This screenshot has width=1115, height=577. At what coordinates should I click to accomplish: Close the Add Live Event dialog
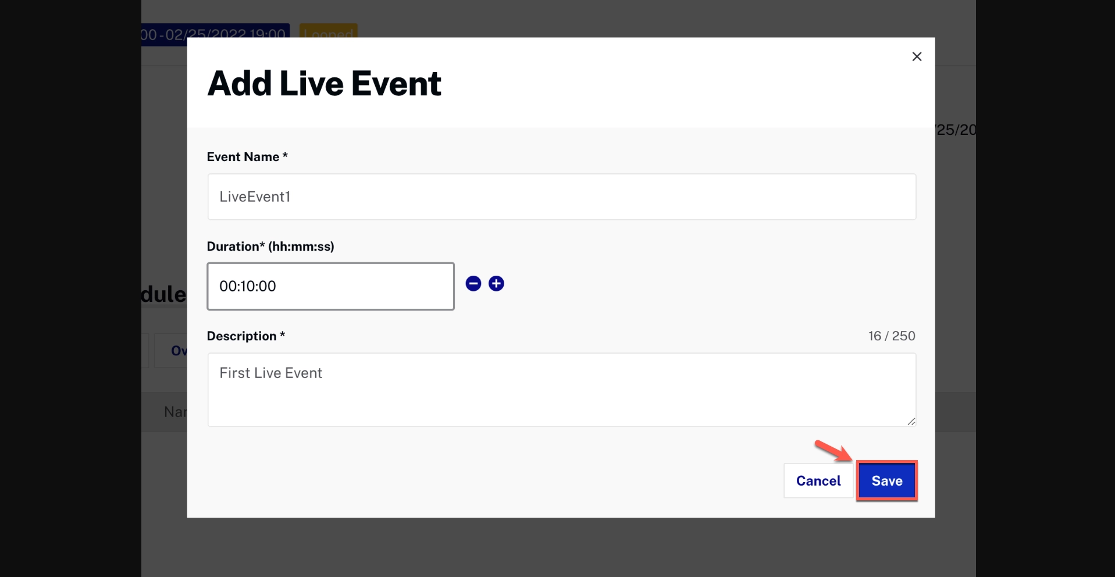tap(917, 56)
